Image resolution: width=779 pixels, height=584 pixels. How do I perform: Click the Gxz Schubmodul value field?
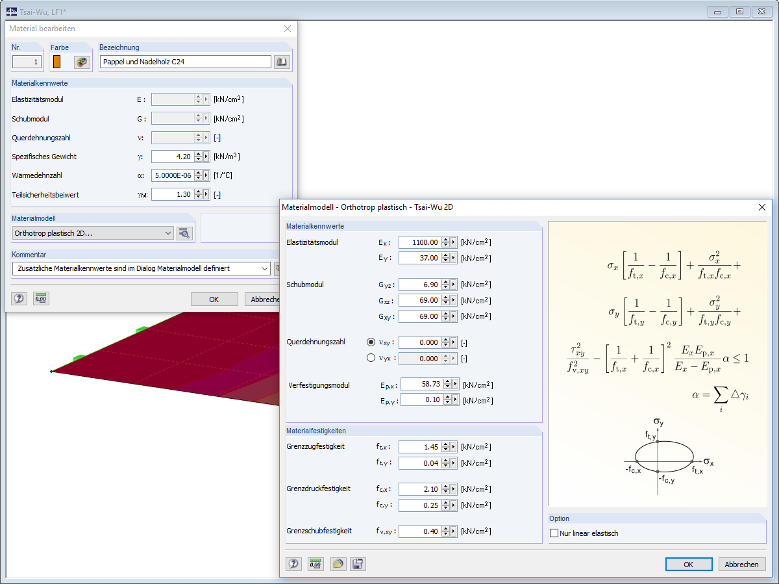coord(419,300)
